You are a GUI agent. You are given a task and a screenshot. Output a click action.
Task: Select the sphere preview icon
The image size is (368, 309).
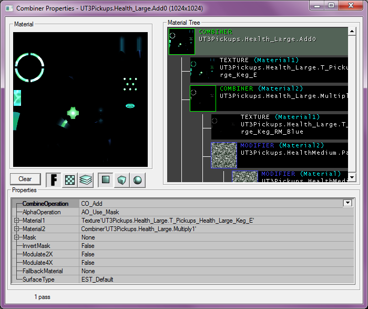tap(137, 180)
